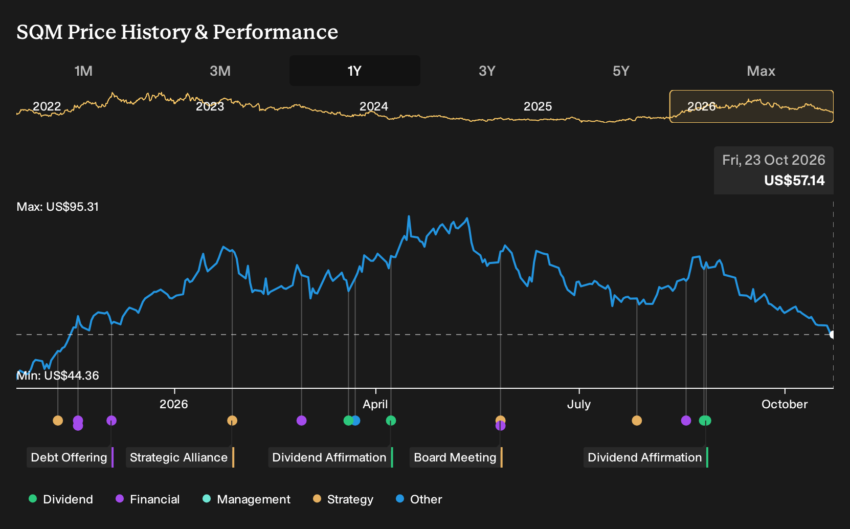The width and height of the screenshot is (850, 529).
Task: Click 2022 on the overview mini chart
Action: (47, 106)
